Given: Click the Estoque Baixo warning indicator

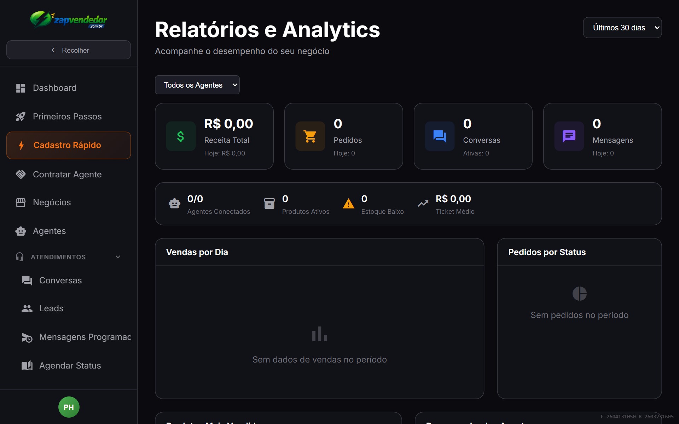Looking at the screenshot, I should click(x=349, y=204).
